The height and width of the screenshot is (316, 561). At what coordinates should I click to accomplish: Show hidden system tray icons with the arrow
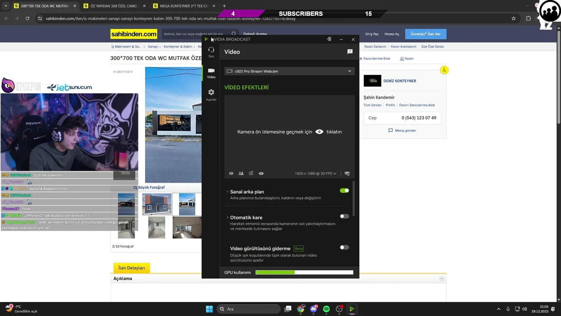pos(498,309)
